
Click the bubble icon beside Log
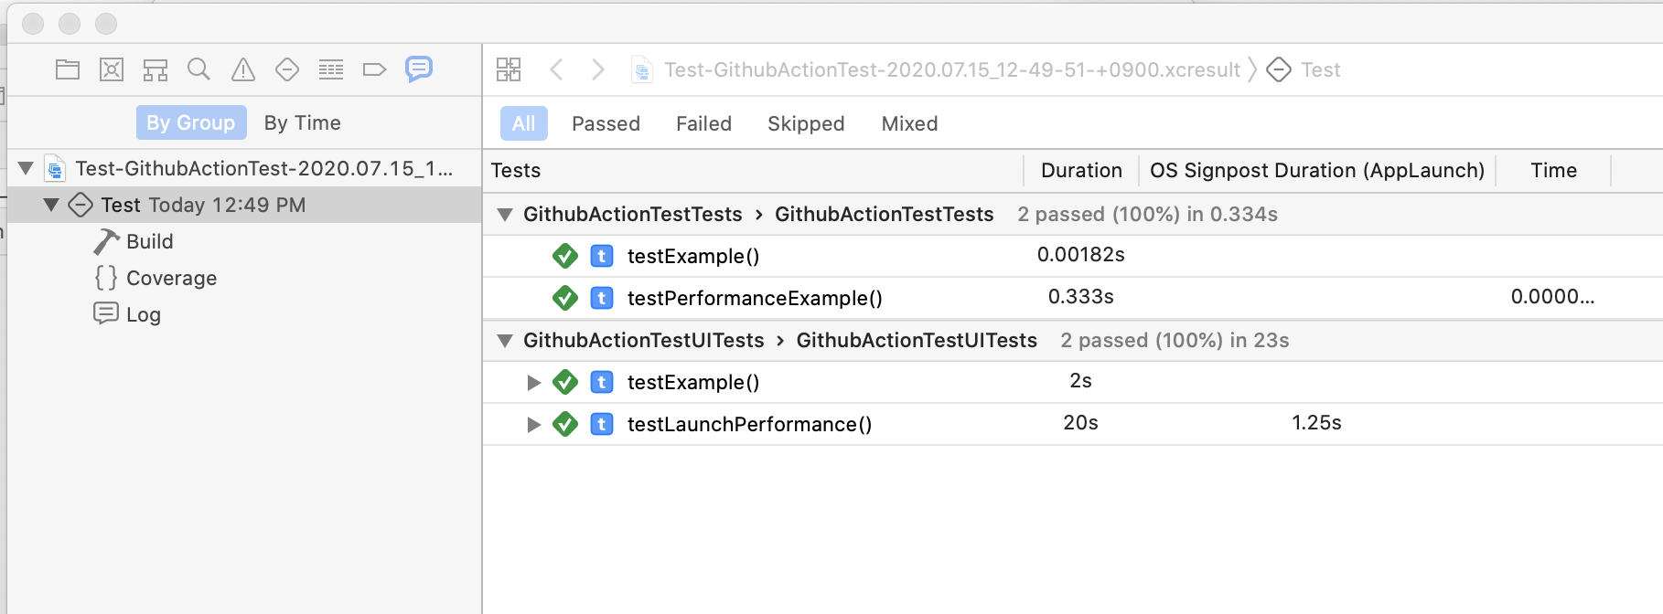coord(106,313)
